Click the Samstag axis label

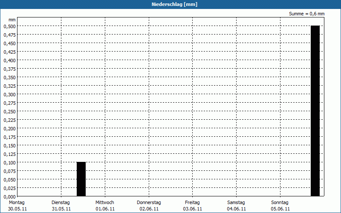236,203
